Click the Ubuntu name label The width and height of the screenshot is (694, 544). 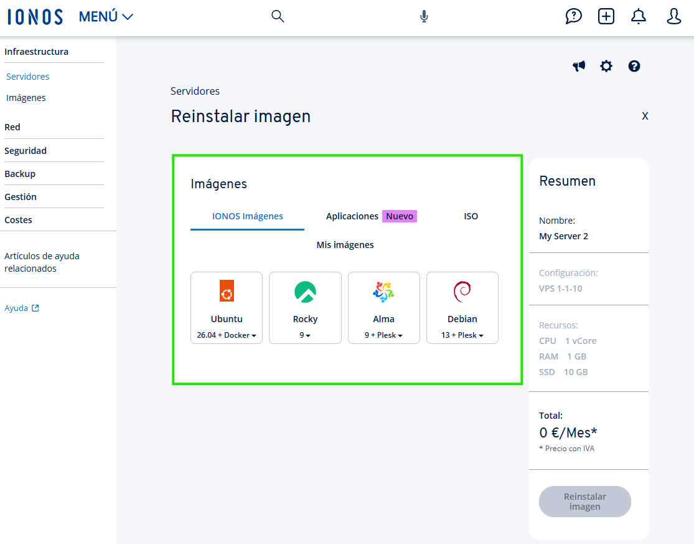(x=227, y=319)
